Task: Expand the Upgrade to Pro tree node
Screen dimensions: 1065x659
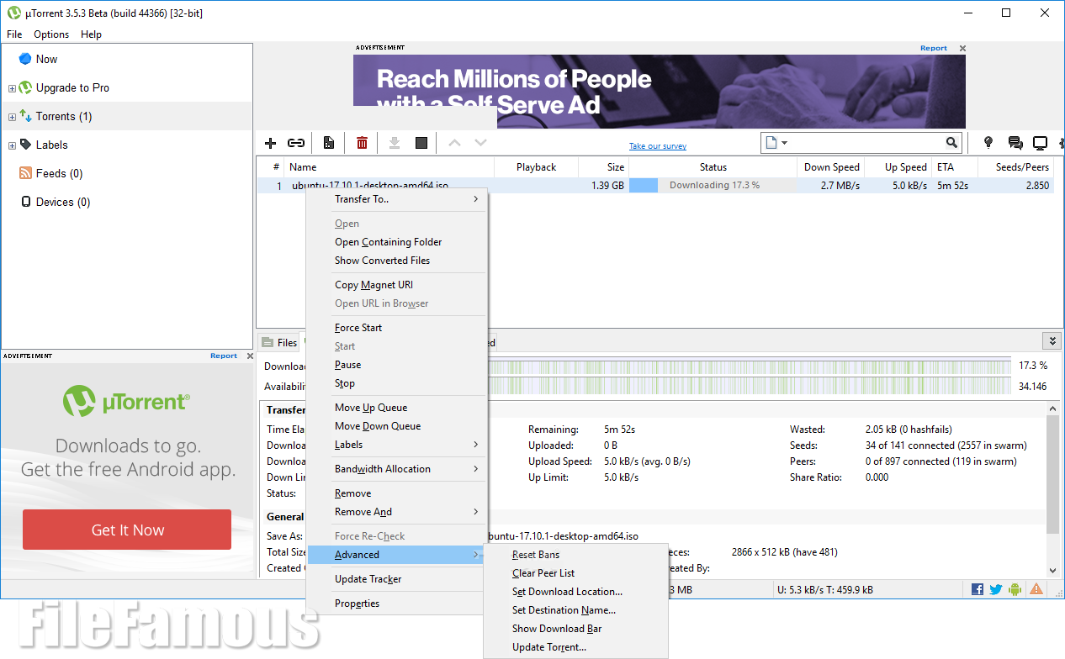Action: (12, 88)
